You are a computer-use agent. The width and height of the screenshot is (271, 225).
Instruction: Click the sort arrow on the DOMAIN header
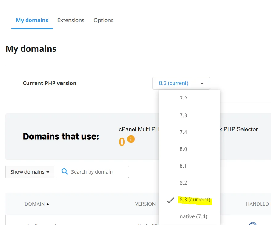click(48, 204)
